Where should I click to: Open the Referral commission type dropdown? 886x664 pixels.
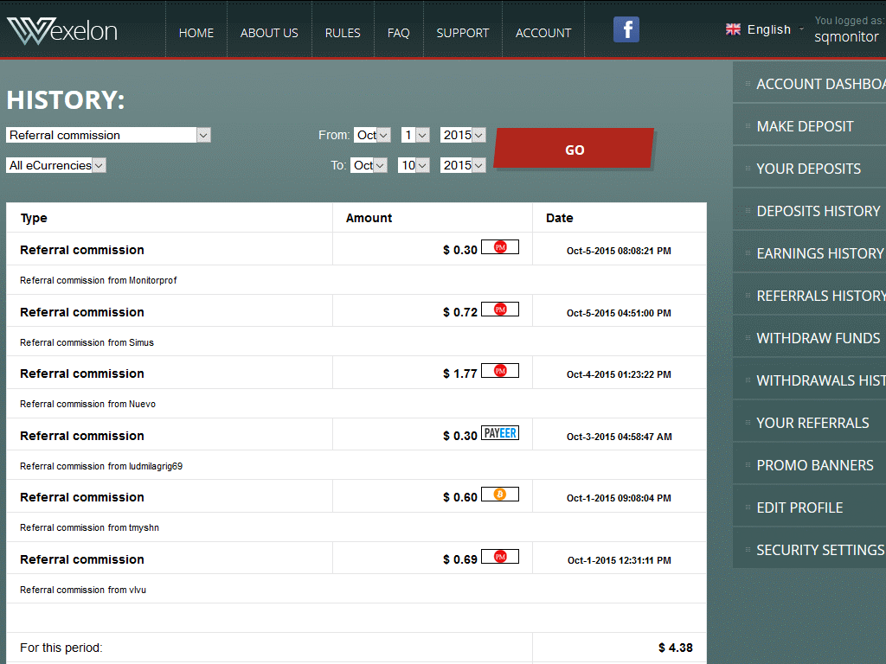[x=108, y=135]
